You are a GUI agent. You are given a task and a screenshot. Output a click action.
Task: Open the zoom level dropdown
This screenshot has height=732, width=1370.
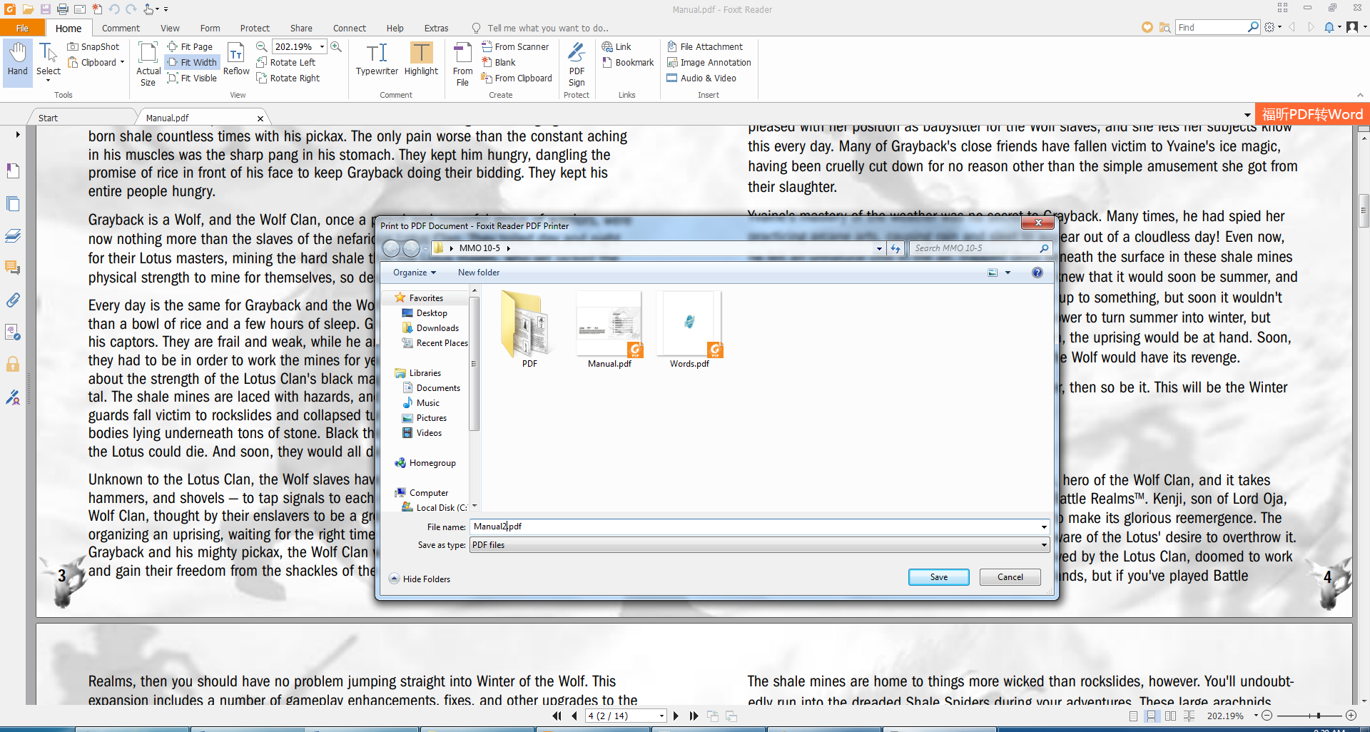[321, 46]
